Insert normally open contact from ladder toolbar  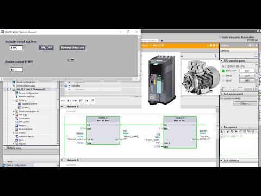pos(63,101)
